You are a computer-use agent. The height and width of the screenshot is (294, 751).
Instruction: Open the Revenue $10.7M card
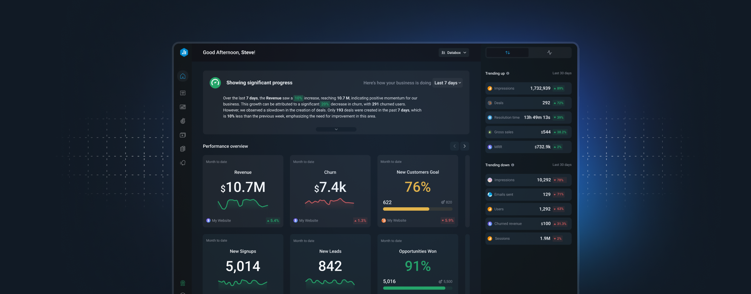point(243,191)
